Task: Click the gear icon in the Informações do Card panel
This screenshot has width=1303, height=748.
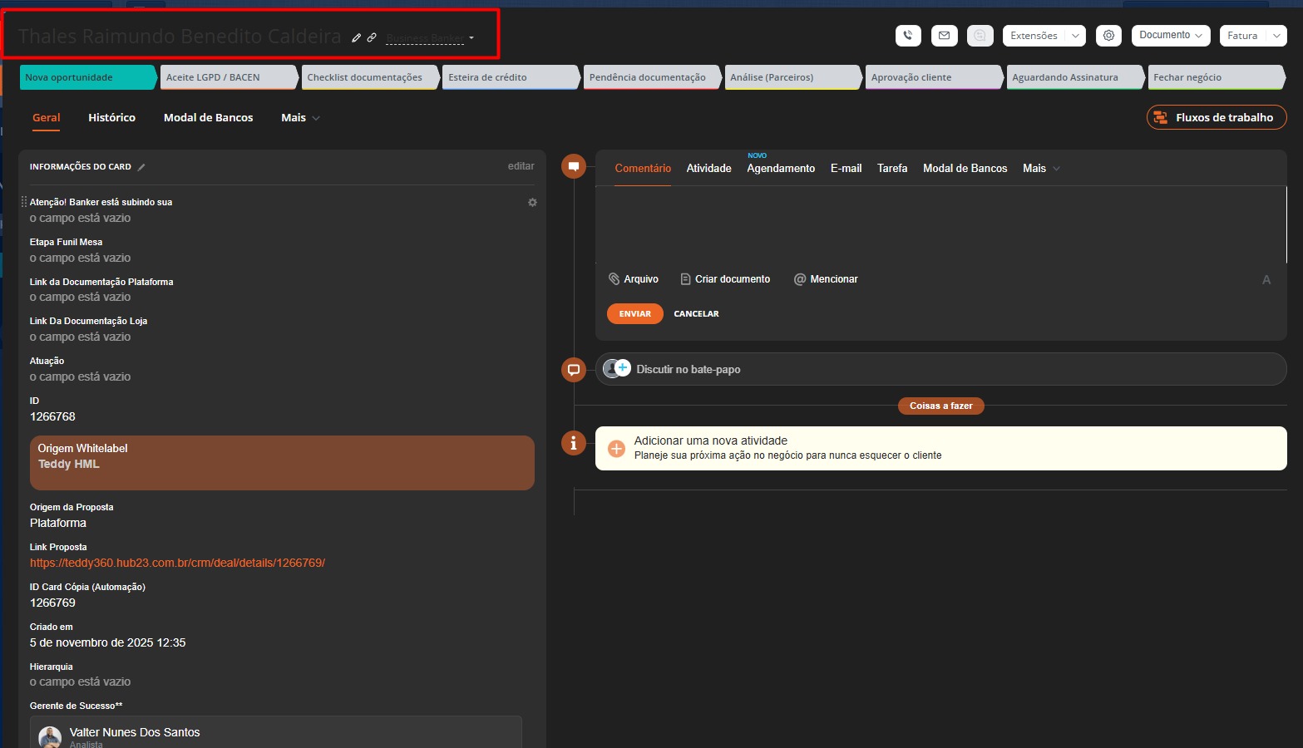Action: point(532,203)
